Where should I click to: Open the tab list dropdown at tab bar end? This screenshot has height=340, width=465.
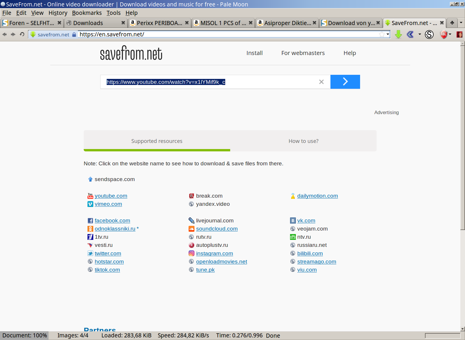461,23
